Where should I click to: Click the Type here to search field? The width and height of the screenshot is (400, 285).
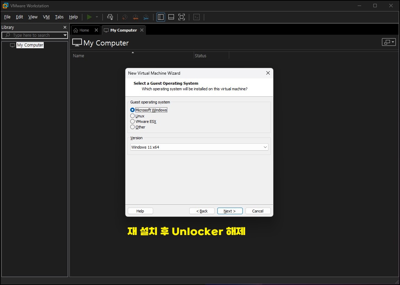click(x=34, y=35)
